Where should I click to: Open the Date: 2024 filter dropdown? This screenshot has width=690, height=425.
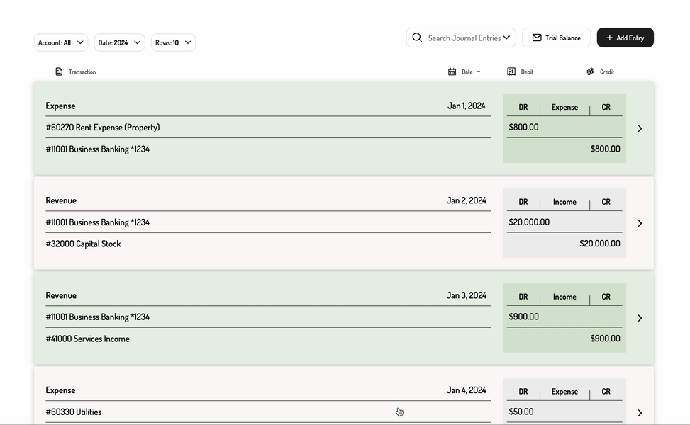(x=119, y=42)
